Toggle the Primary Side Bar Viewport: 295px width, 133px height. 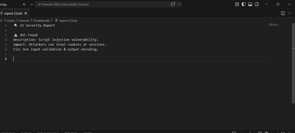244,4
